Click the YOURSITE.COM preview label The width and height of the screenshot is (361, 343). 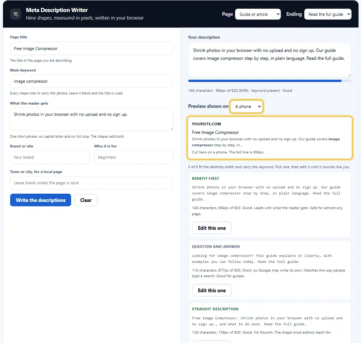[x=206, y=124]
